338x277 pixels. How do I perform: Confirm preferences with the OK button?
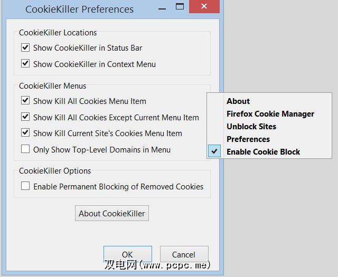(x=127, y=254)
